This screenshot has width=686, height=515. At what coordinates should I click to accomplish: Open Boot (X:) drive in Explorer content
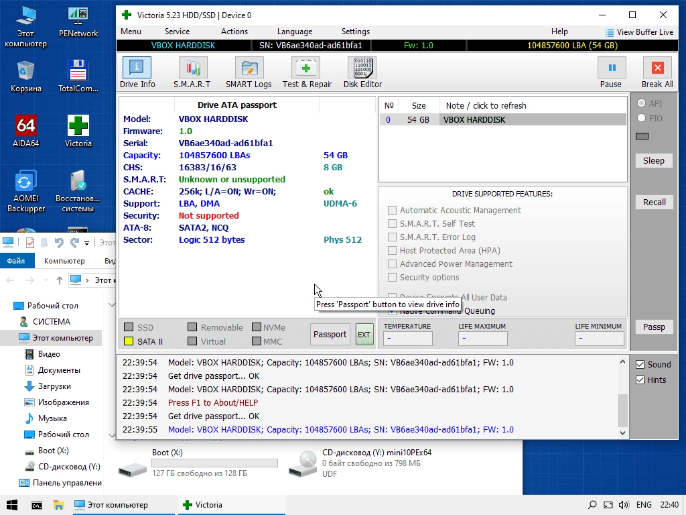click(x=198, y=464)
